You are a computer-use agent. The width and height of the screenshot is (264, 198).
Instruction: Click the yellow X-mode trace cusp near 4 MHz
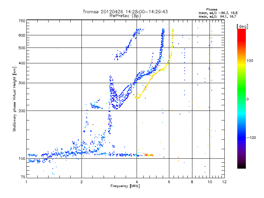click(x=137, y=97)
